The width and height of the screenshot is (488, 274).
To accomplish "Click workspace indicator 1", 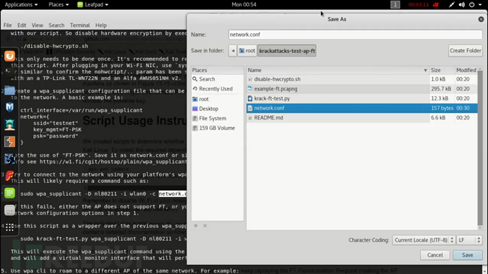I will pyautogui.click(x=395, y=4).
